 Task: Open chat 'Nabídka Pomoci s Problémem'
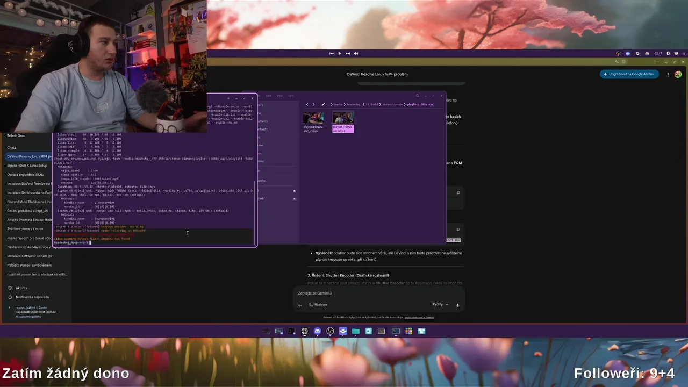tap(30, 265)
